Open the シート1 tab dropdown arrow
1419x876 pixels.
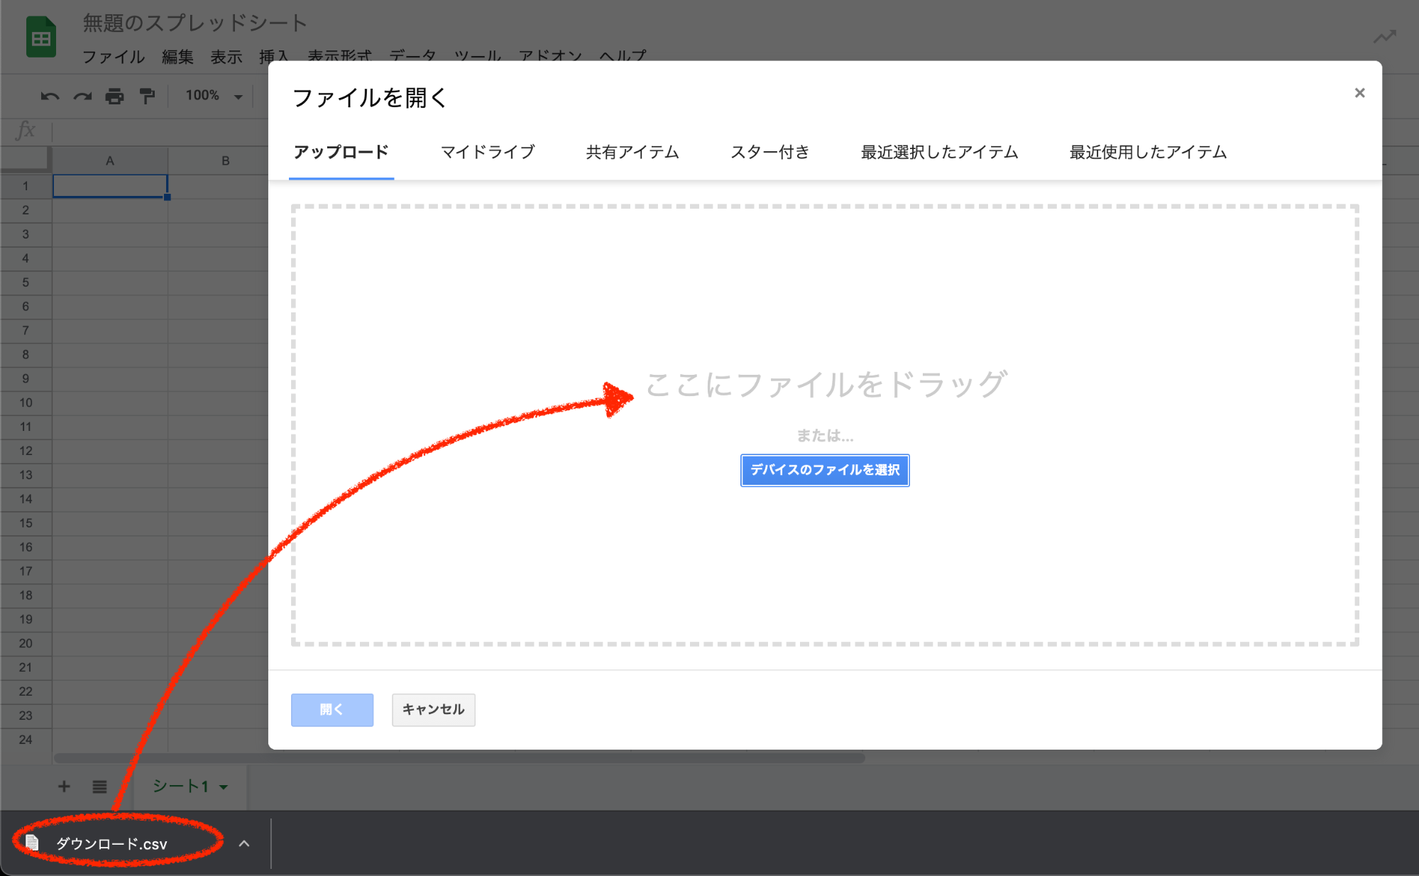pyautogui.click(x=224, y=787)
